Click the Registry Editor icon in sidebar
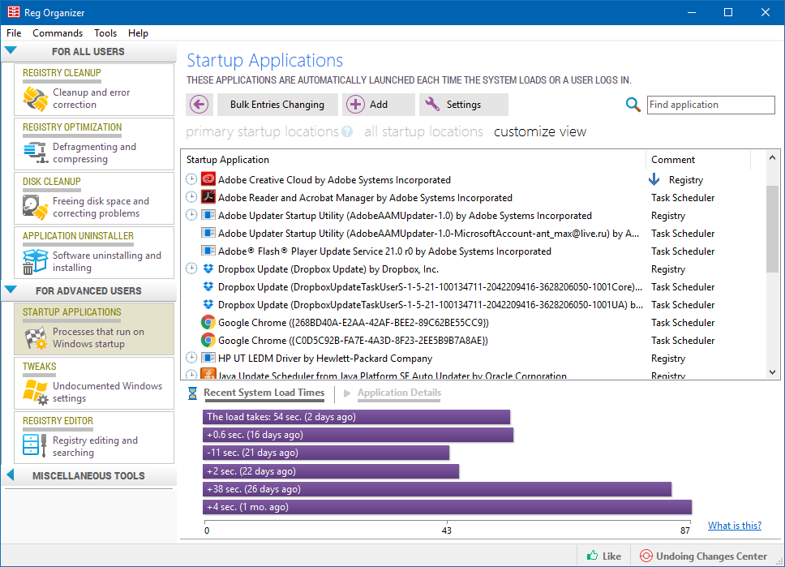Screen dimensions: 785x567 35,447
